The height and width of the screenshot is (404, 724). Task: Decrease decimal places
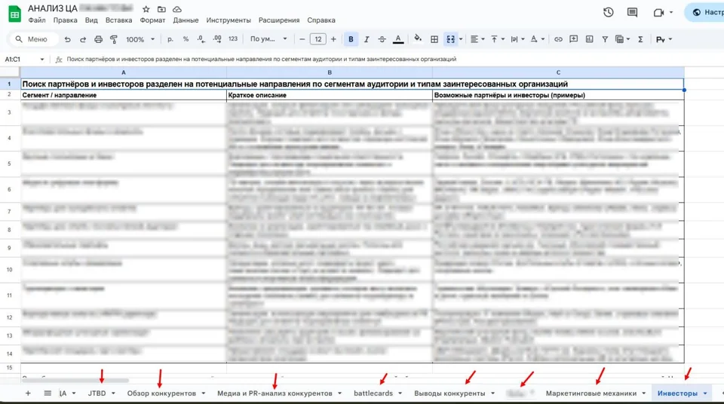point(201,39)
